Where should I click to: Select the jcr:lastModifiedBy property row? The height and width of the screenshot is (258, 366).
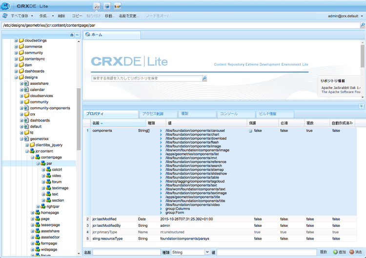(220, 225)
